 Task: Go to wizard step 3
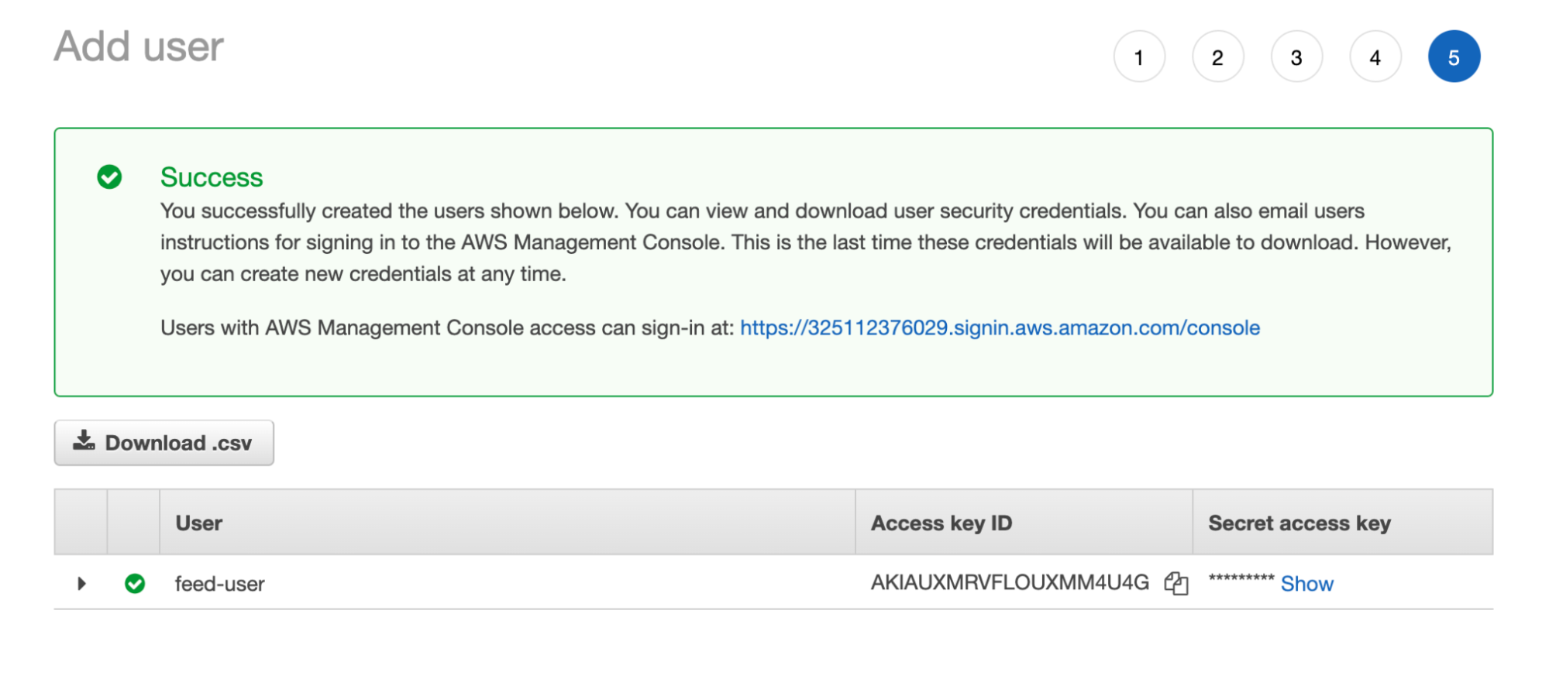click(1296, 57)
